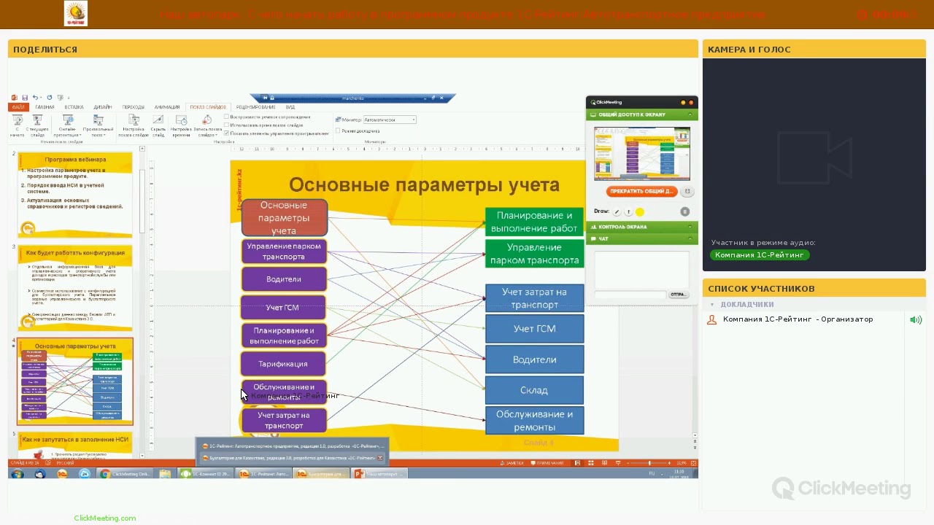934x525 pixels.
Task: Click the Draw trash/erase icon
Action: [684, 211]
